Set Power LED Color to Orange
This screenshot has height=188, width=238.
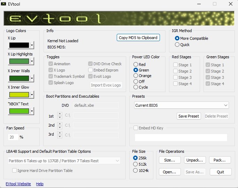[143, 76]
